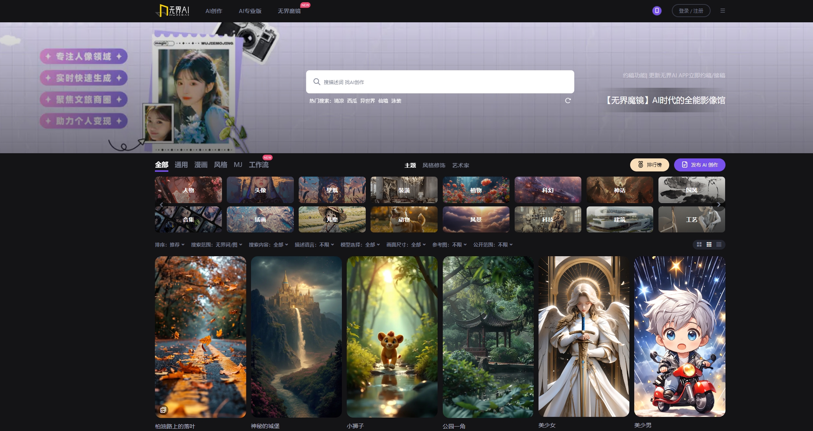Open 公开范围 不限 dropdown
This screenshot has height=431, width=813.
[493, 245]
